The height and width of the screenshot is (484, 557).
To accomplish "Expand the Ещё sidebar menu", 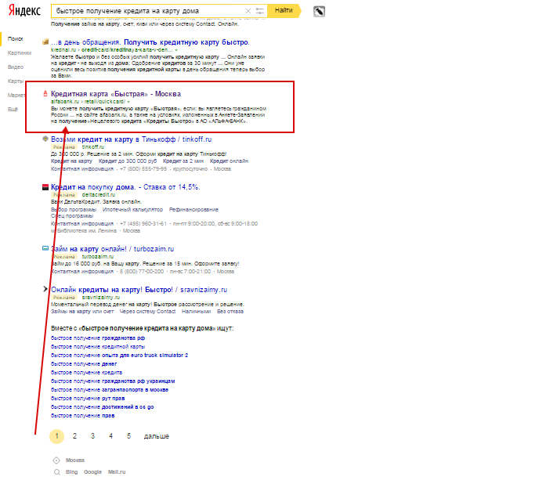I will tap(13, 110).
